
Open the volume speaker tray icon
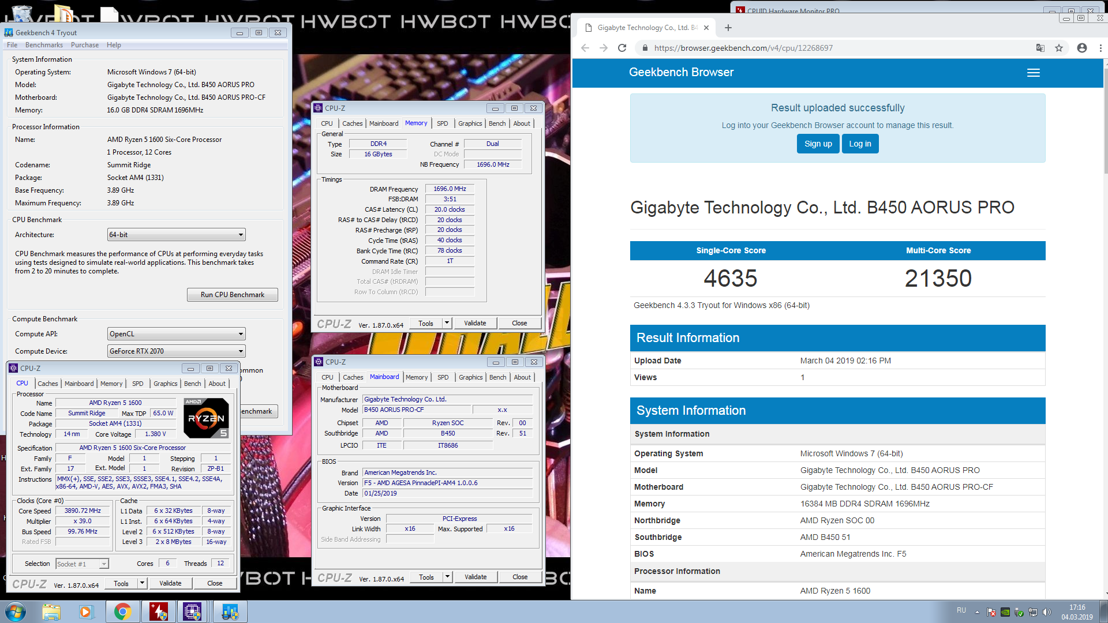1047,612
